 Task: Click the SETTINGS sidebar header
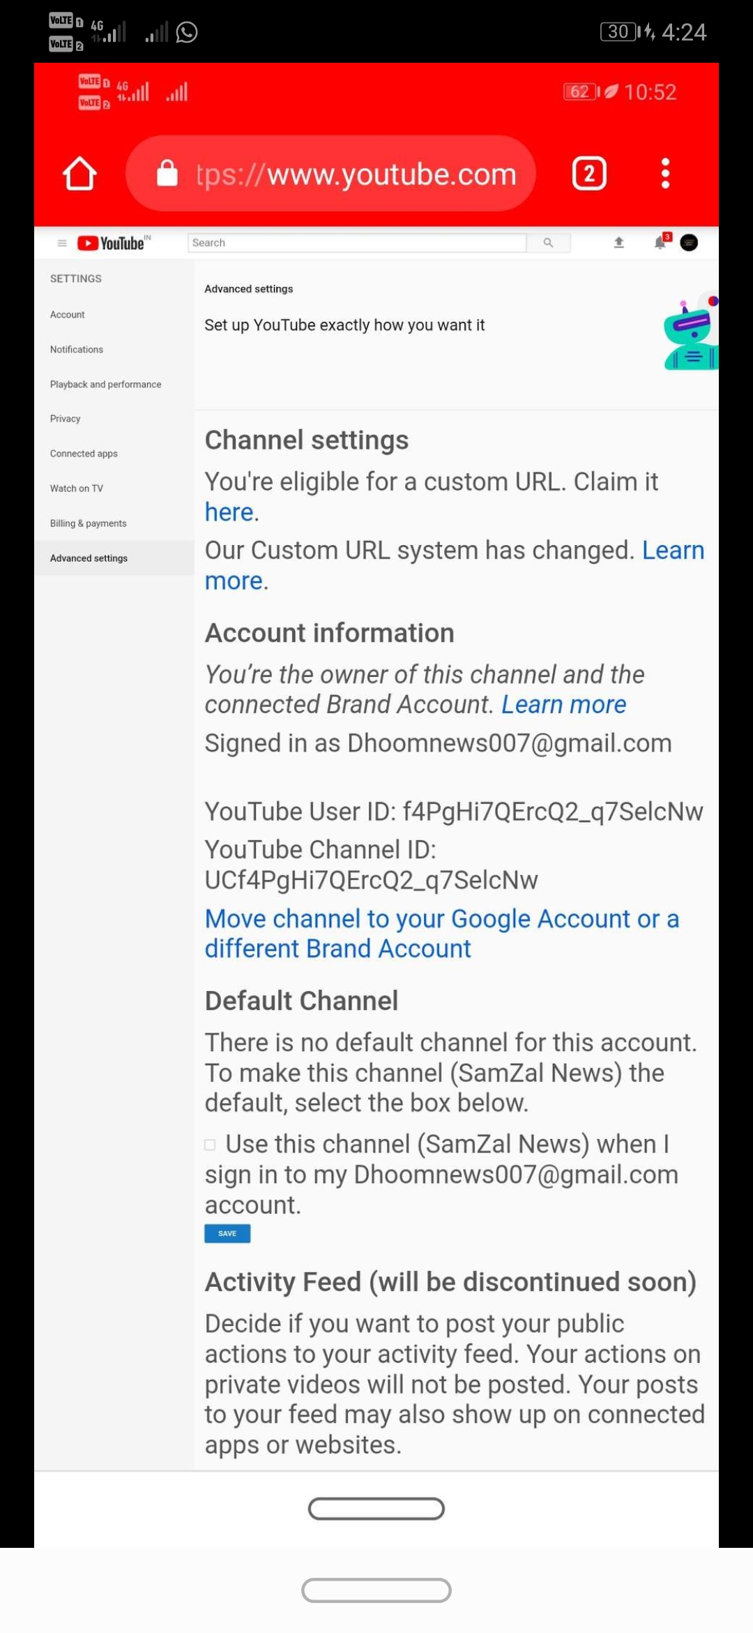75,278
